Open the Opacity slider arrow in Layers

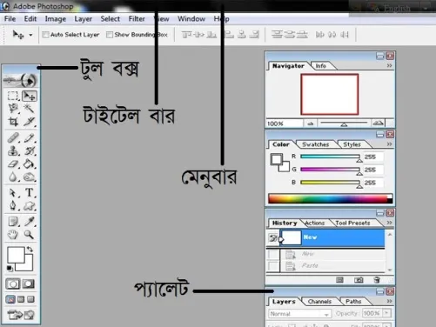pos(386,313)
